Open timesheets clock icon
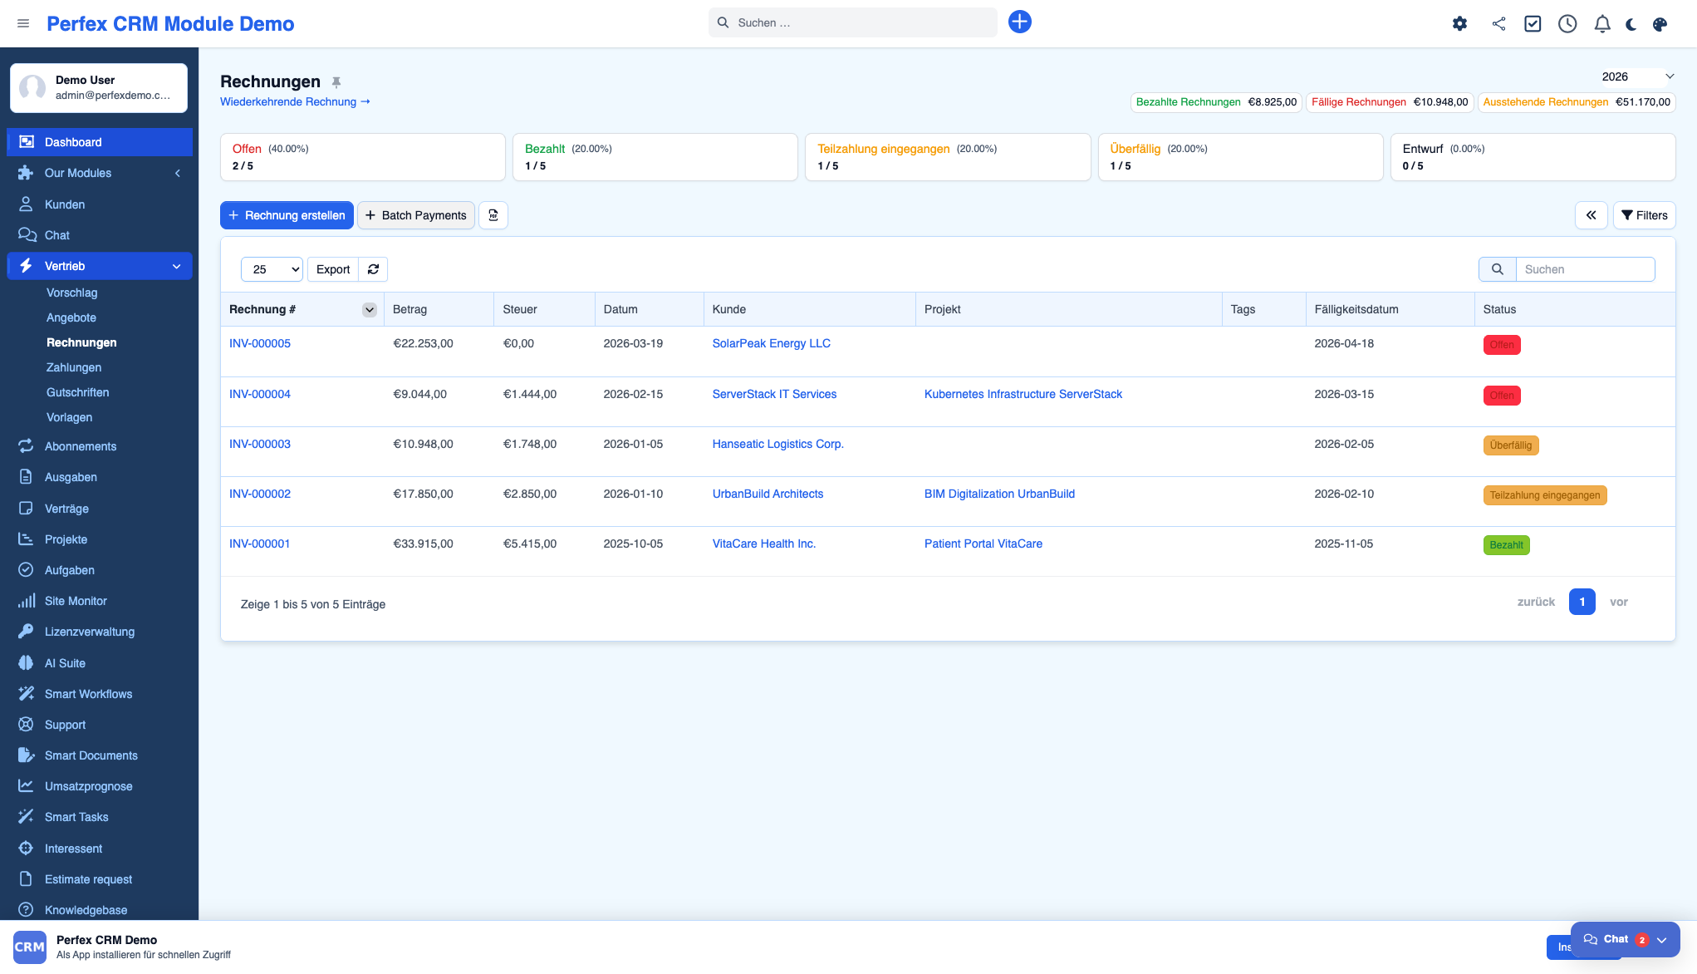 [x=1567, y=24]
